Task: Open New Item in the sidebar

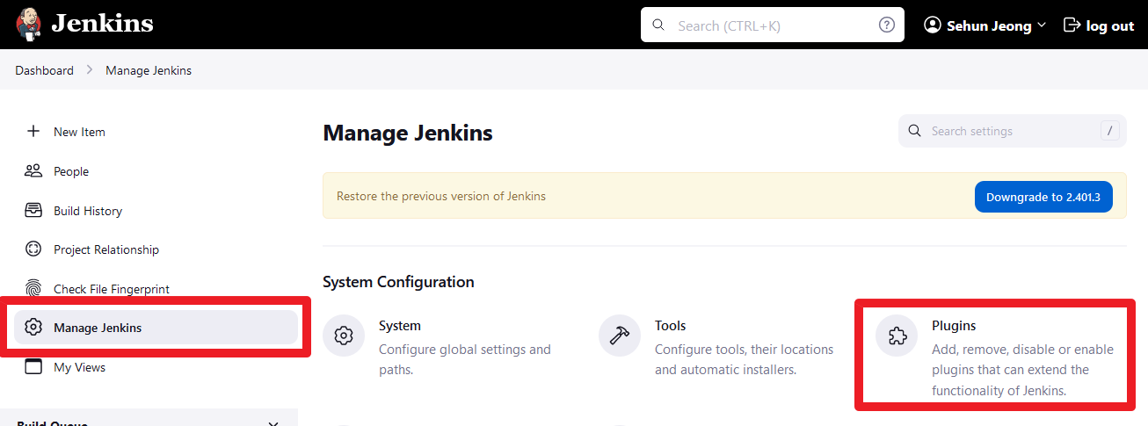Action: click(x=79, y=132)
